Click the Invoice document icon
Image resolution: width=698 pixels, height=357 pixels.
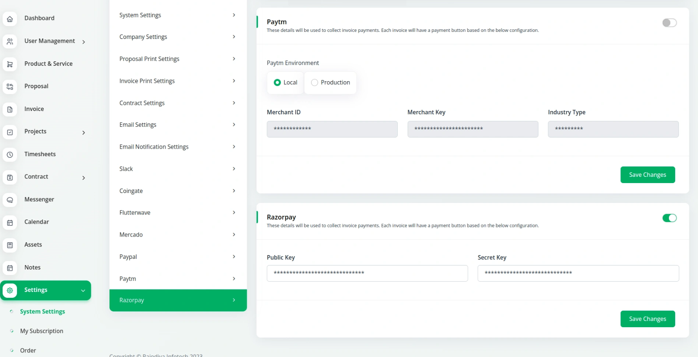[x=10, y=109]
